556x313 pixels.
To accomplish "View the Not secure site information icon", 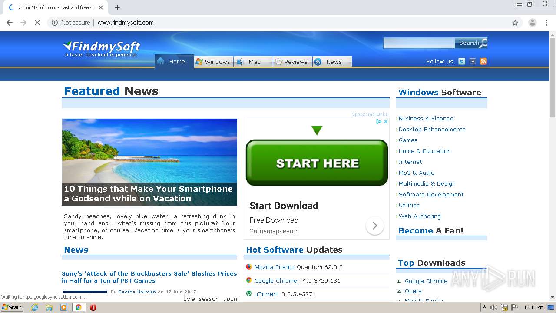I will pyautogui.click(x=55, y=23).
